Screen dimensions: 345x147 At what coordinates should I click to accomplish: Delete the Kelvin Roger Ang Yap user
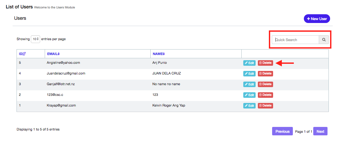[265, 106]
